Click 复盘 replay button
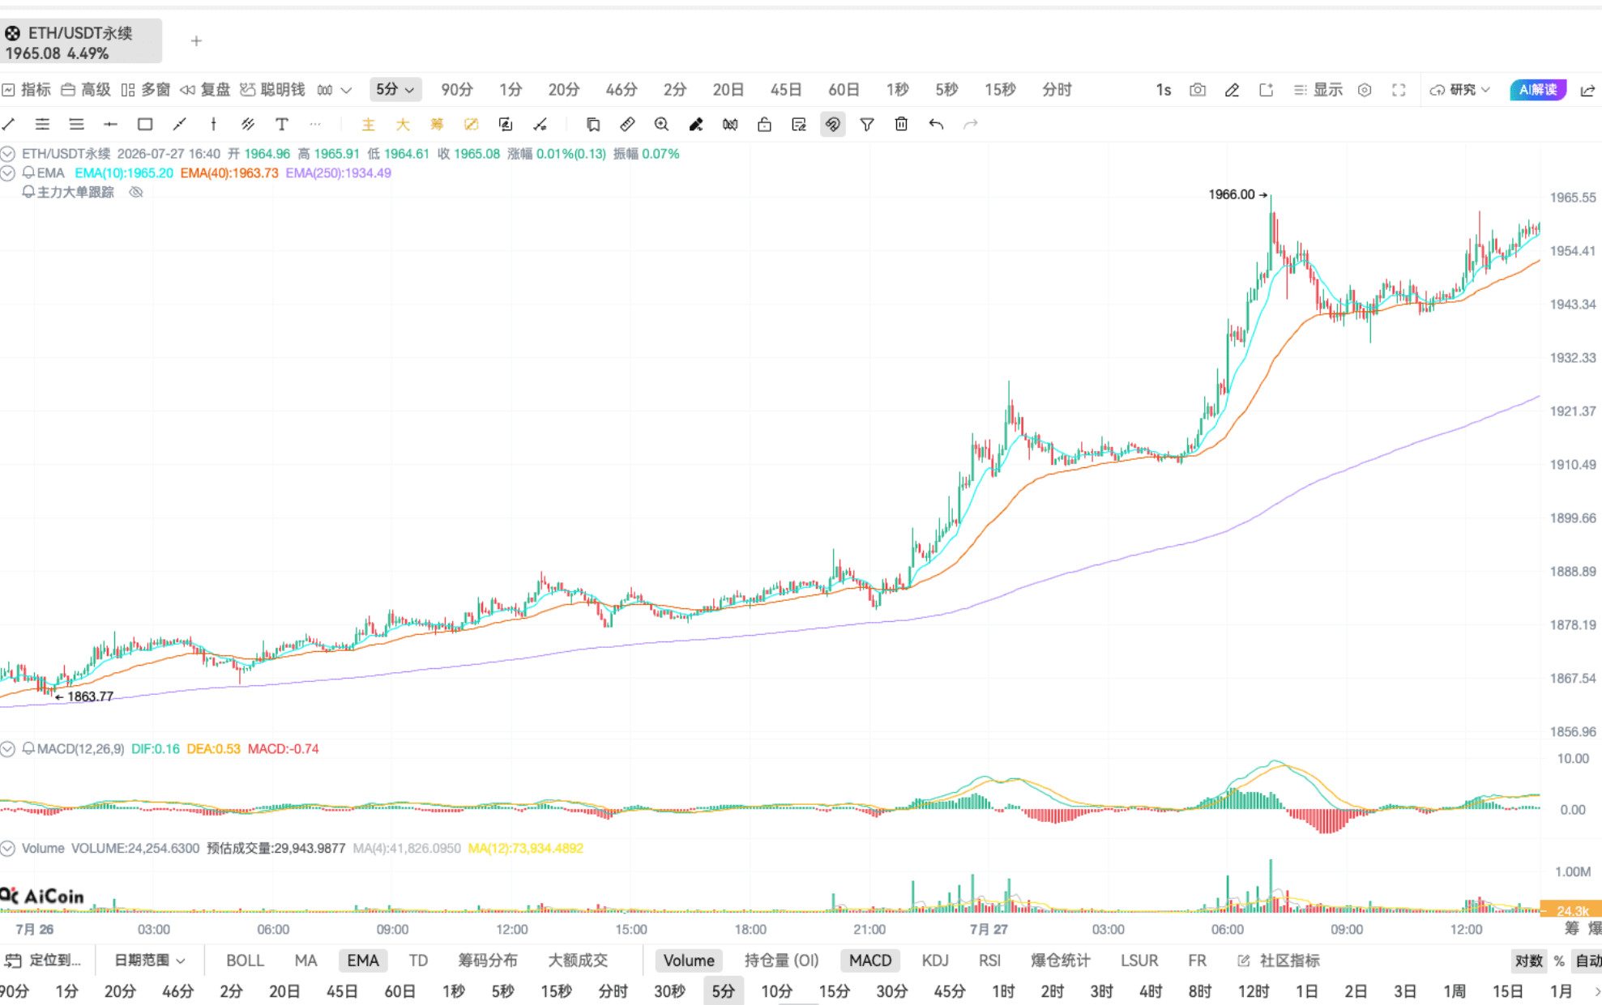The image size is (1602, 1005). pos(206,90)
